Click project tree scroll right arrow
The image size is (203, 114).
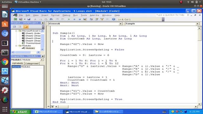(38, 52)
